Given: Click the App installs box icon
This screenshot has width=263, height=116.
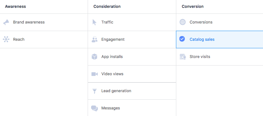Looking at the screenshot, I should tap(95, 56).
